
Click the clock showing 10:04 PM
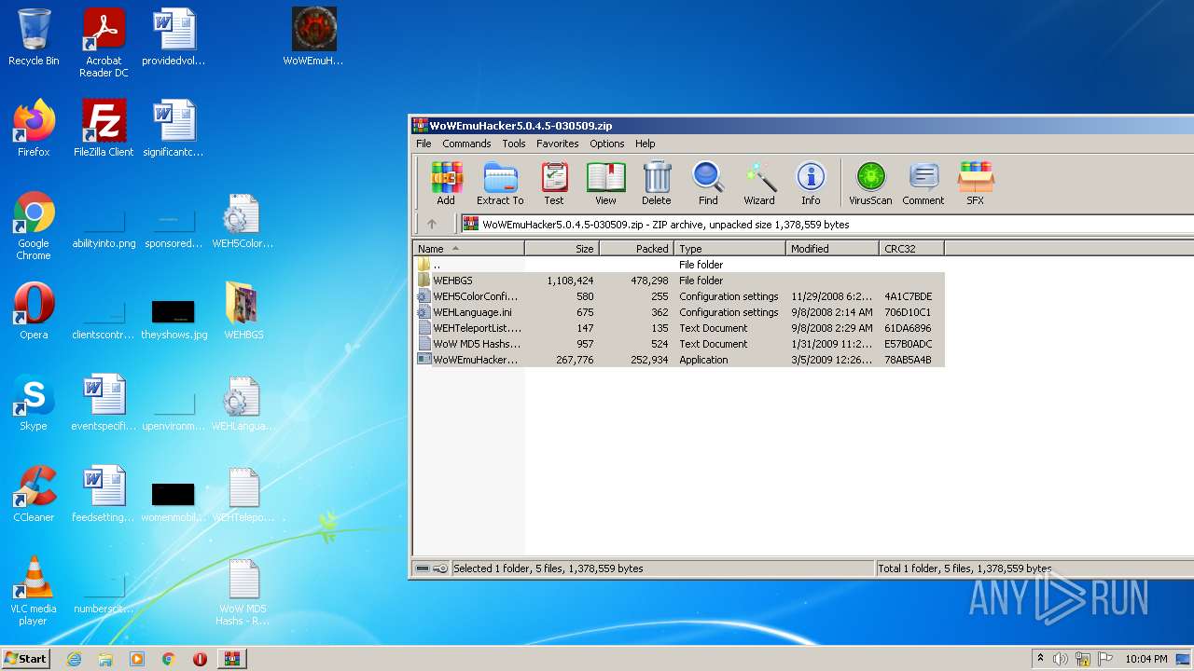coord(1146,659)
